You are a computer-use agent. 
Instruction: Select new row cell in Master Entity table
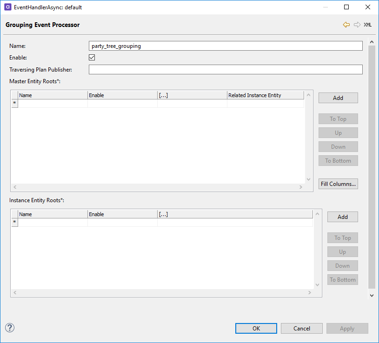52,104
